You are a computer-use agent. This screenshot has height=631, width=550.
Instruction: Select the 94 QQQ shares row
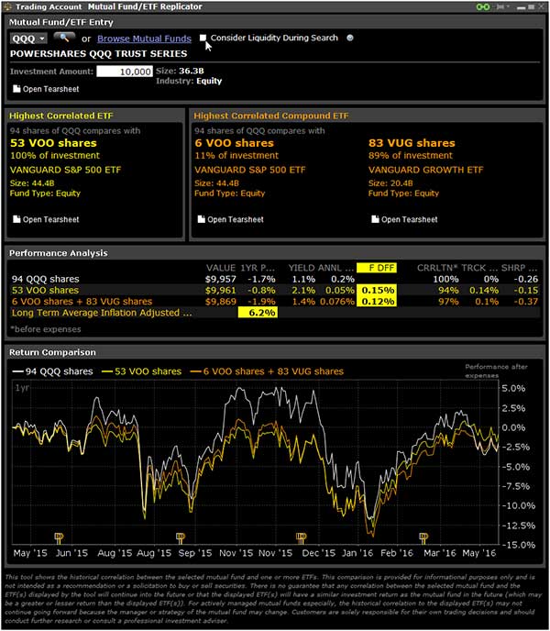(273, 279)
